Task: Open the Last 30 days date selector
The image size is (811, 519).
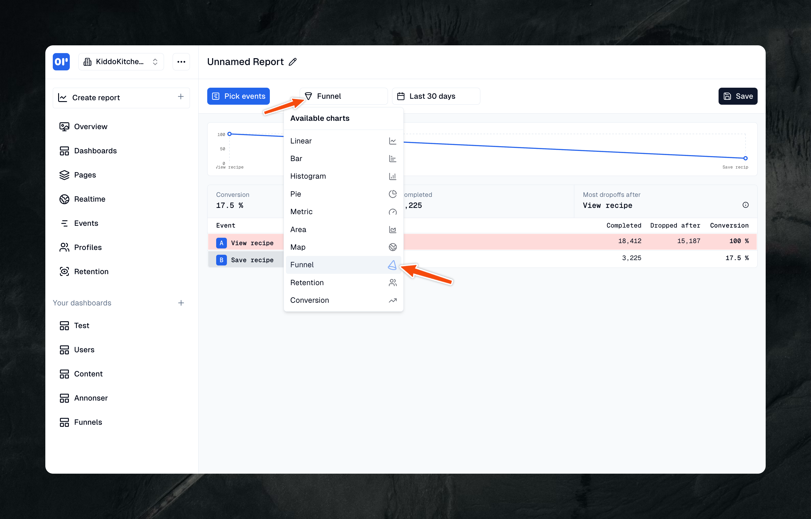Action: pyautogui.click(x=436, y=96)
